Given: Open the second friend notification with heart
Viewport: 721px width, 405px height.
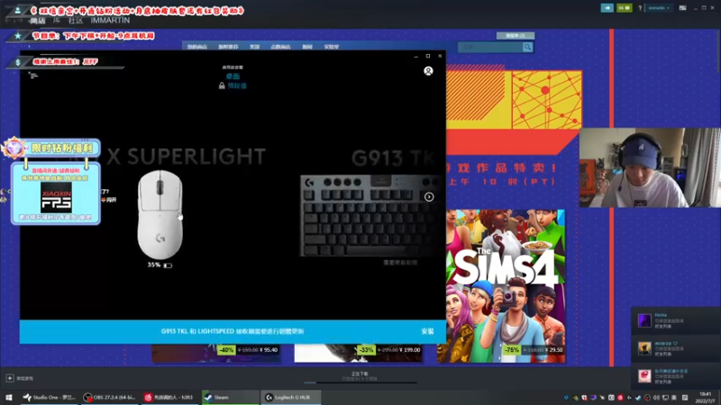Looking at the screenshot, I should click(676, 348).
